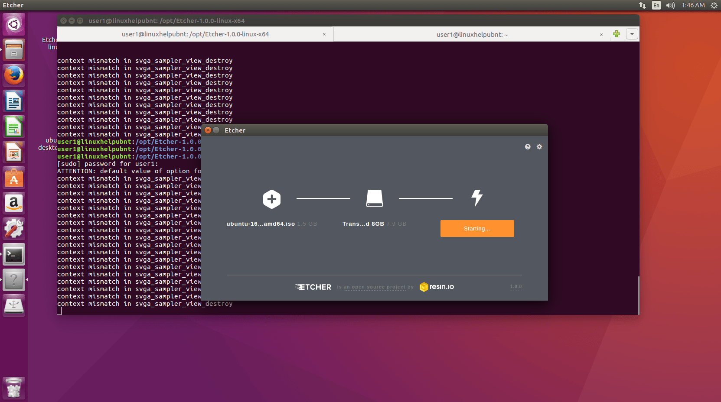721x402 pixels.
Task: Switch to terminal tab /opt/Etcher-1.0.0-linux-x64
Action: tap(195, 34)
